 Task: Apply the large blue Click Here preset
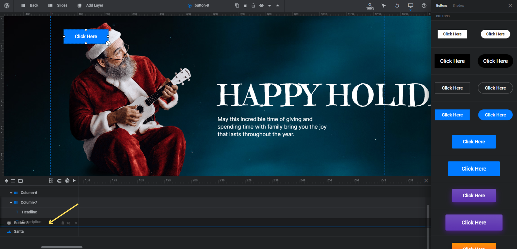pos(474,169)
